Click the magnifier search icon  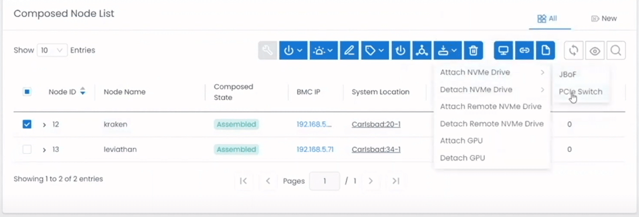coord(616,51)
